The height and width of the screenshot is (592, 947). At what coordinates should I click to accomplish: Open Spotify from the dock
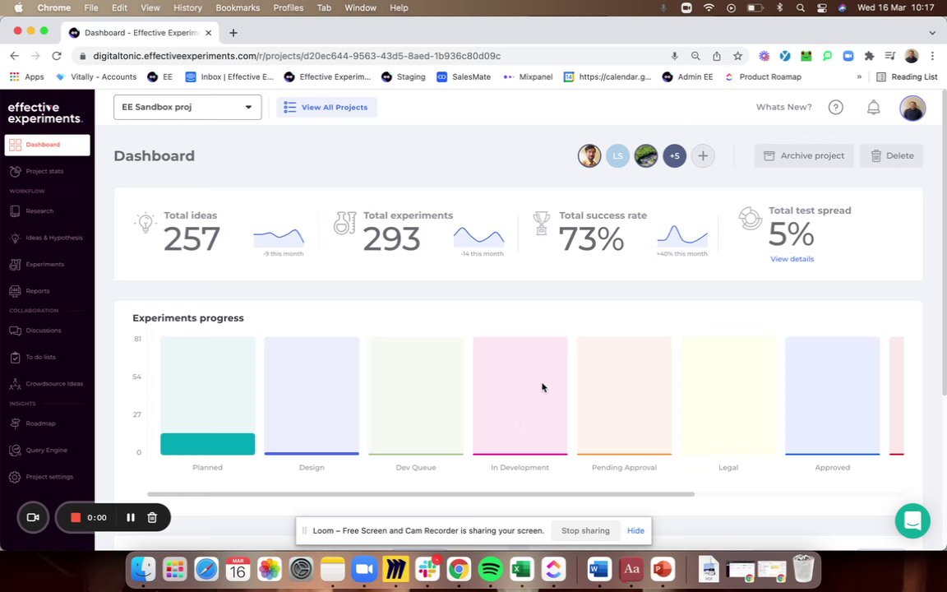(490, 569)
